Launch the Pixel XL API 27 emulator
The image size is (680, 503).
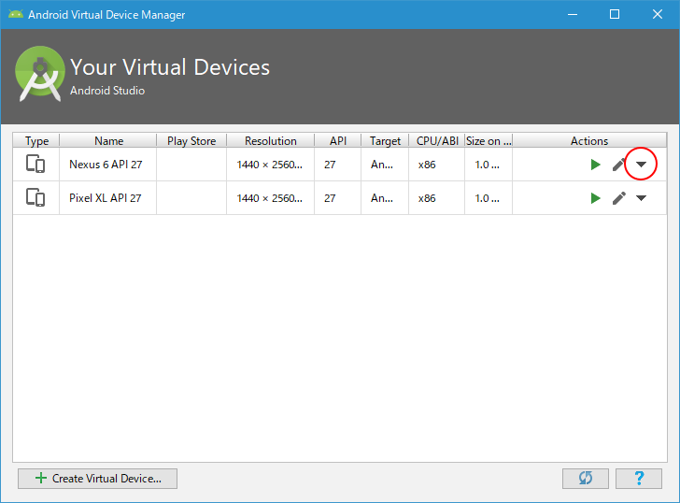[x=595, y=198]
